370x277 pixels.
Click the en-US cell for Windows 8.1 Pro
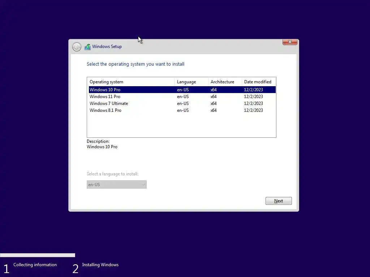point(183,110)
